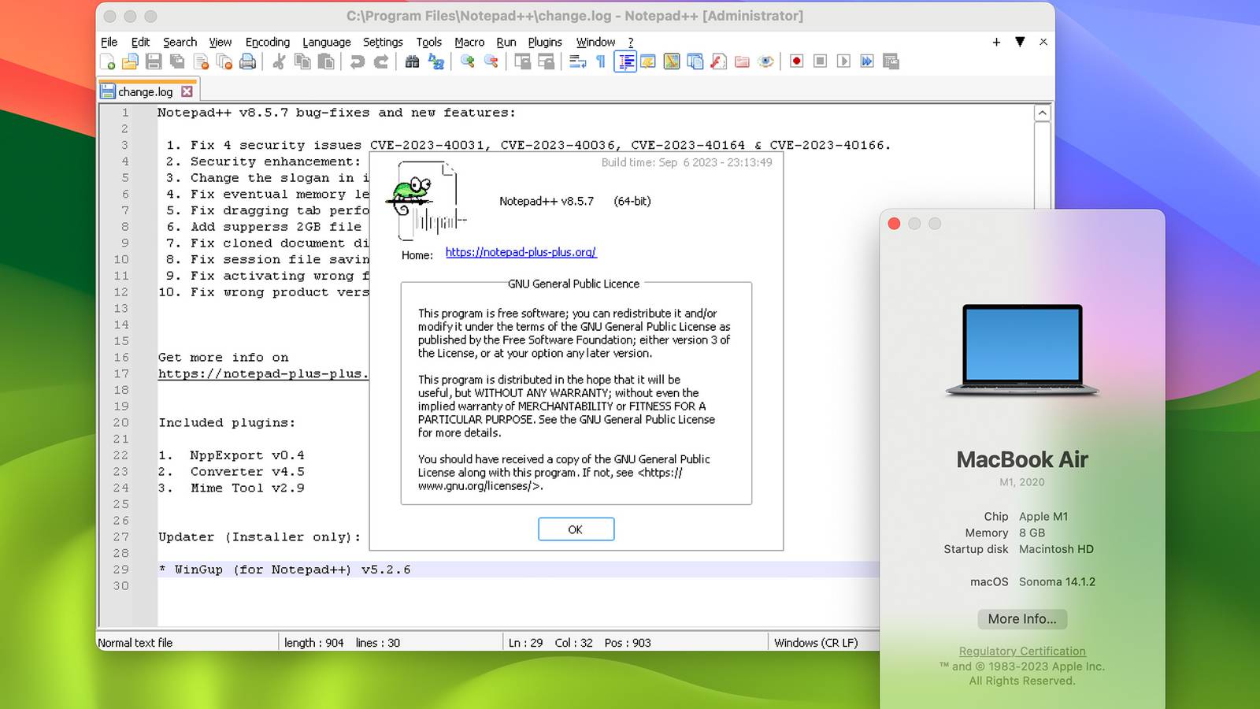Viewport: 1260px width, 709px height.
Task: Disable the Indent Guide toggle
Action: tap(625, 61)
